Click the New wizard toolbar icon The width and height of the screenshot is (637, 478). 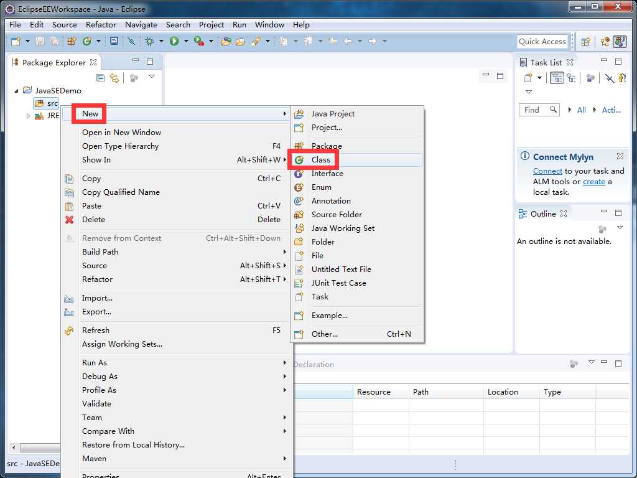pos(16,41)
